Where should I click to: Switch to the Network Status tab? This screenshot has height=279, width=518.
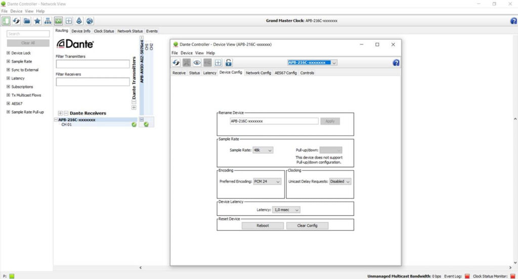[130, 31]
